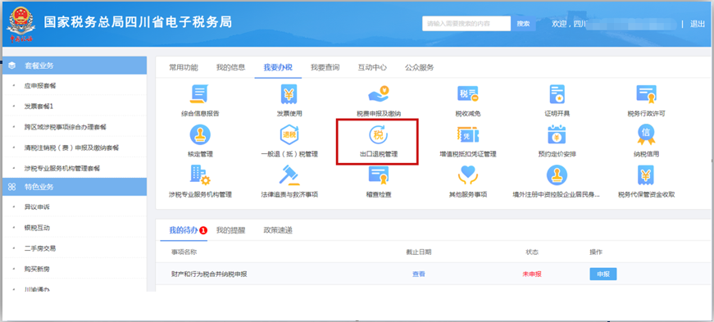Open 税务行政许可 icon

[646, 94]
